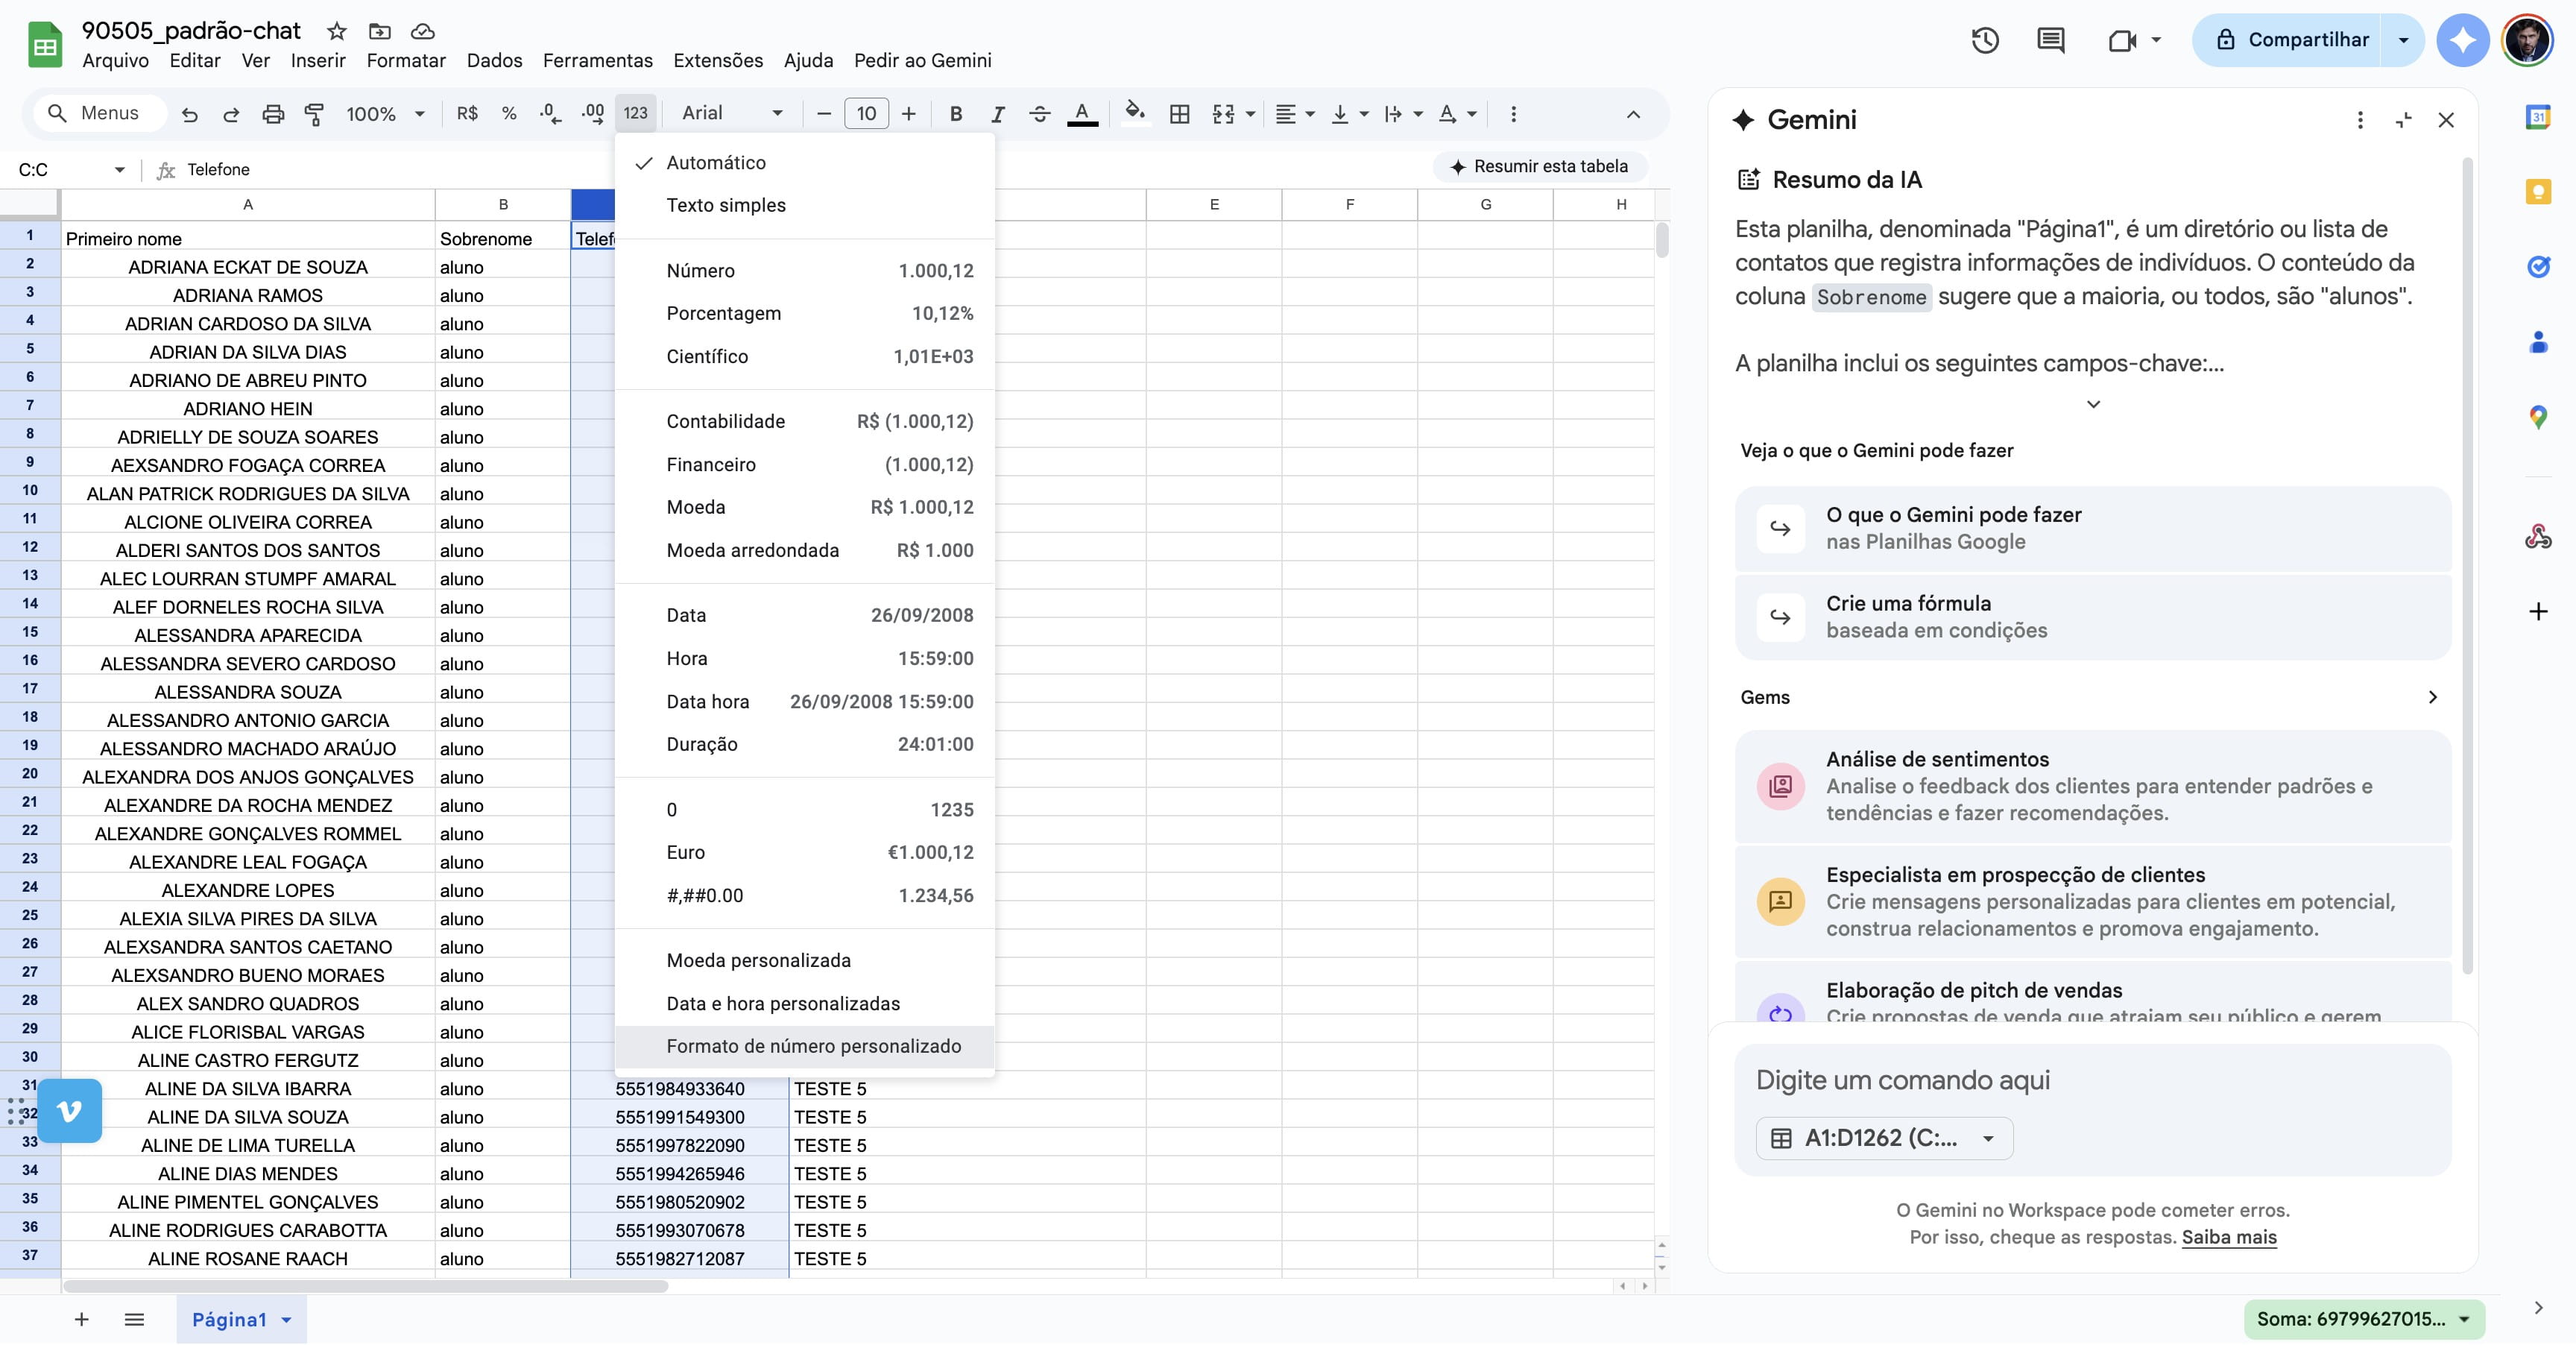
Task: Open the Ferramentas menu
Action: (597, 60)
